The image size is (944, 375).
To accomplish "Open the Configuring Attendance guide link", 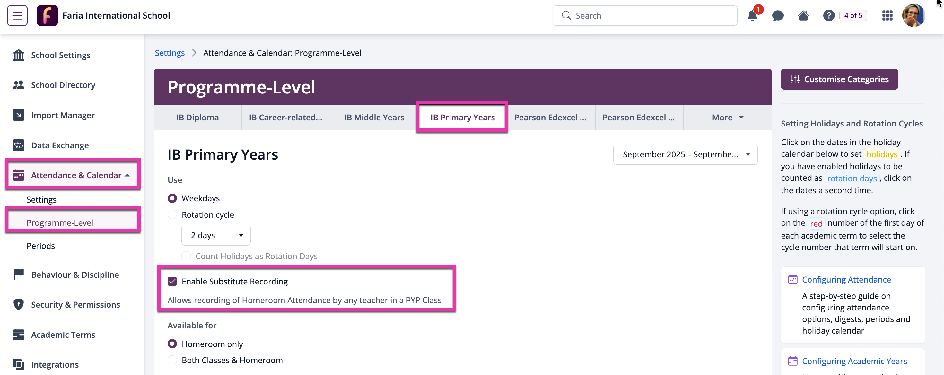I will pos(846,280).
